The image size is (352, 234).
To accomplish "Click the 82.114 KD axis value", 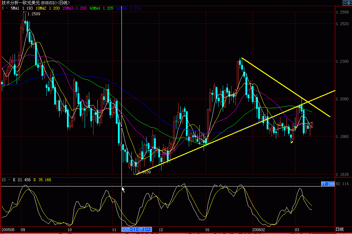I will pos(342,184).
